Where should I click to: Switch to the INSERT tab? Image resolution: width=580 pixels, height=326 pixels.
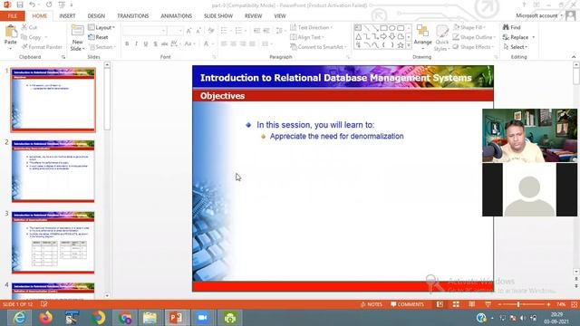click(67, 16)
